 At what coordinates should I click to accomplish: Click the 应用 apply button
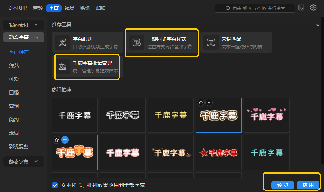pyautogui.click(x=308, y=185)
